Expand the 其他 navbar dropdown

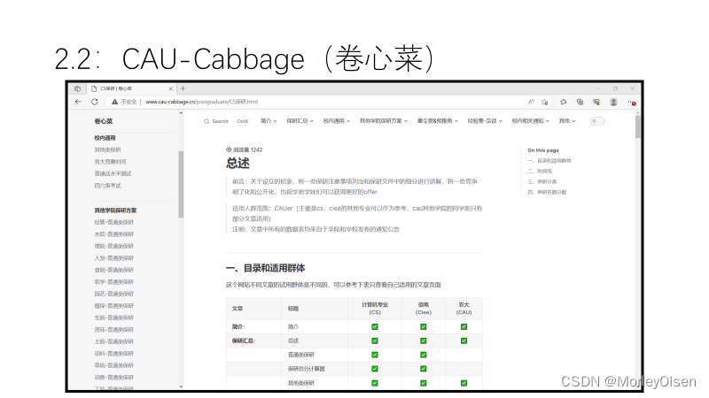tap(567, 121)
